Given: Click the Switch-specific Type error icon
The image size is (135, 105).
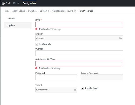Looking at the screenshot, I should (x=36, y=68).
